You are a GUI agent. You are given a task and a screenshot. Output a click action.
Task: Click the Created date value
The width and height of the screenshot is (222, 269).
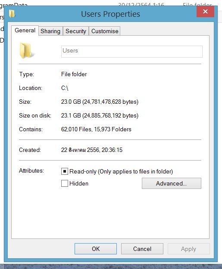click(92, 150)
